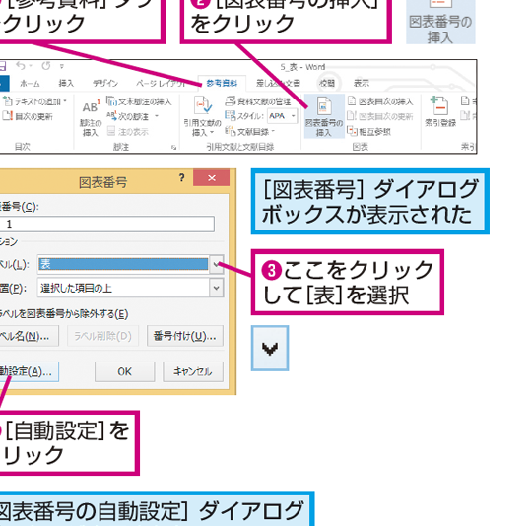532x526 pixels.
Task: Click the 相互参照 button
Action: pyautogui.click(x=369, y=132)
